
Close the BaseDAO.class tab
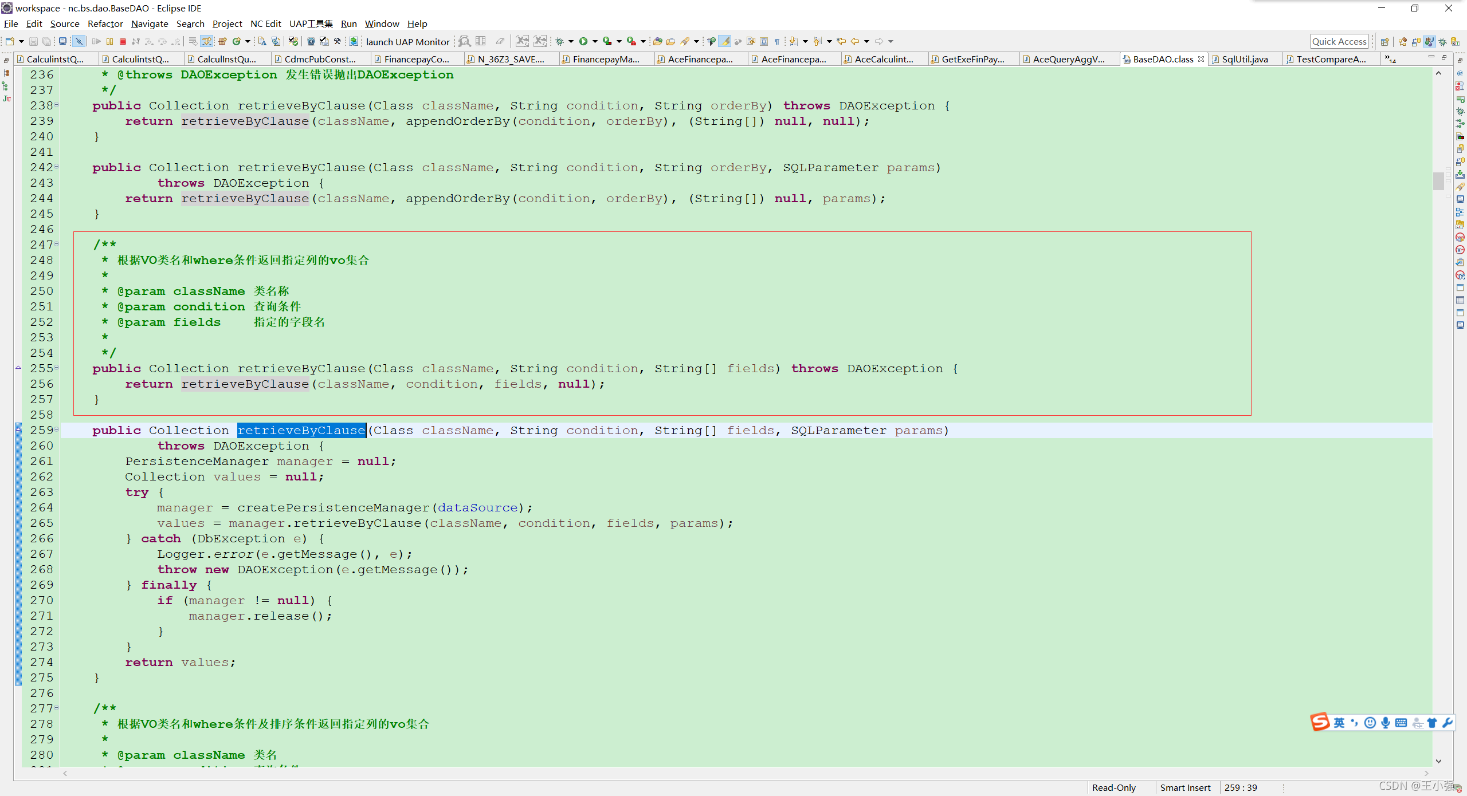[x=1201, y=59]
